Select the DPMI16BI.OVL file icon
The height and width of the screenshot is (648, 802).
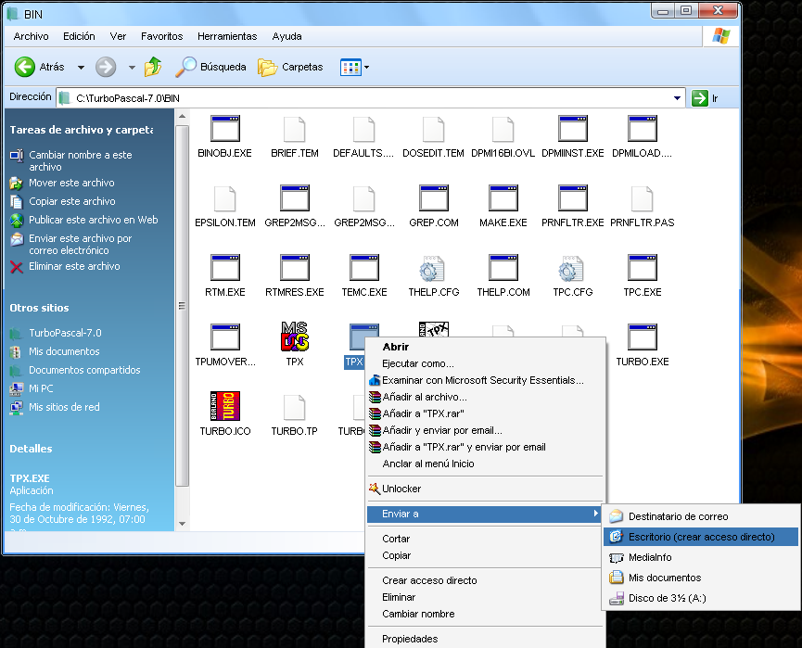[x=503, y=129]
